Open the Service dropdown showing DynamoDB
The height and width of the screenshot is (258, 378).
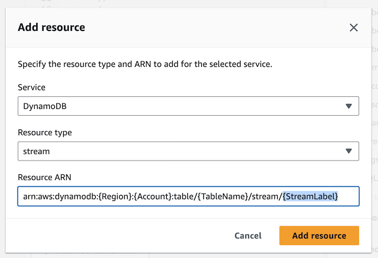click(x=188, y=106)
